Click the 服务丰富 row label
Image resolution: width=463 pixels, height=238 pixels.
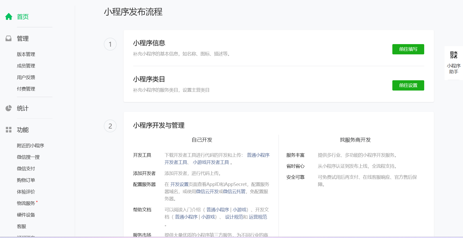point(295,155)
